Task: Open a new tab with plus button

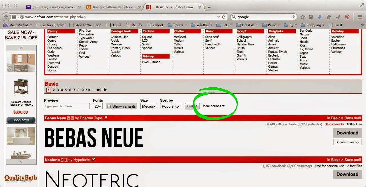Action: [x=209, y=7]
